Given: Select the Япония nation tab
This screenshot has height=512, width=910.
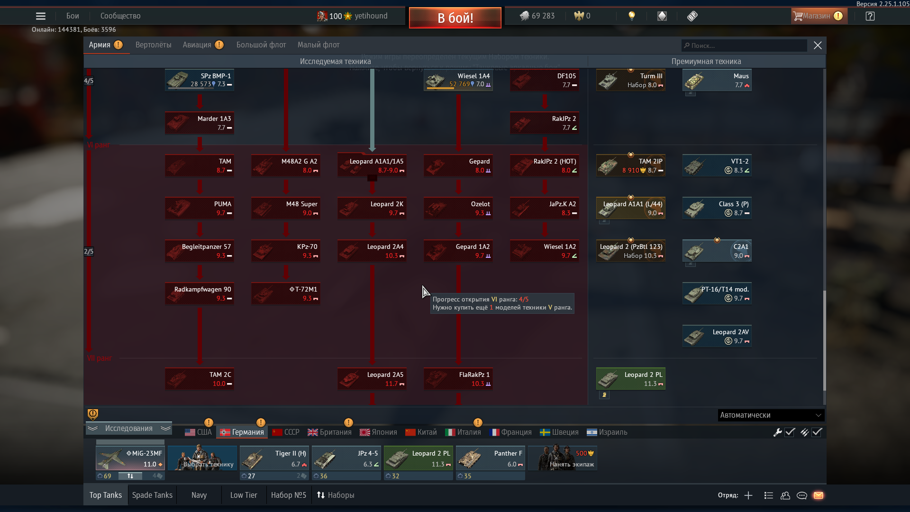Looking at the screenshot, I should pos(378,432).
